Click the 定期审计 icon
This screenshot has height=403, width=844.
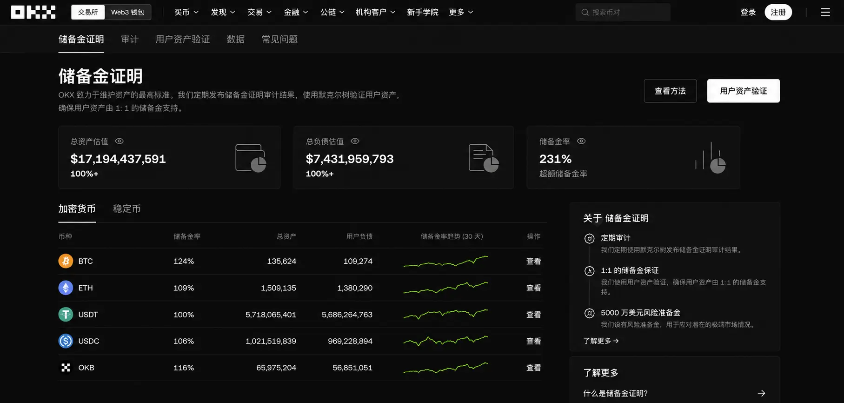(x=589, y=238)
